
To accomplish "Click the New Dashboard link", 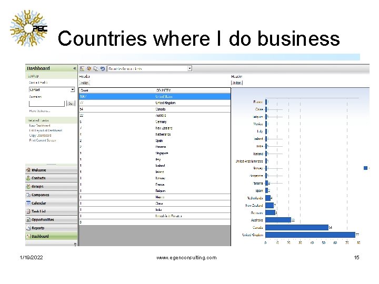I will [x=39, y=126].
